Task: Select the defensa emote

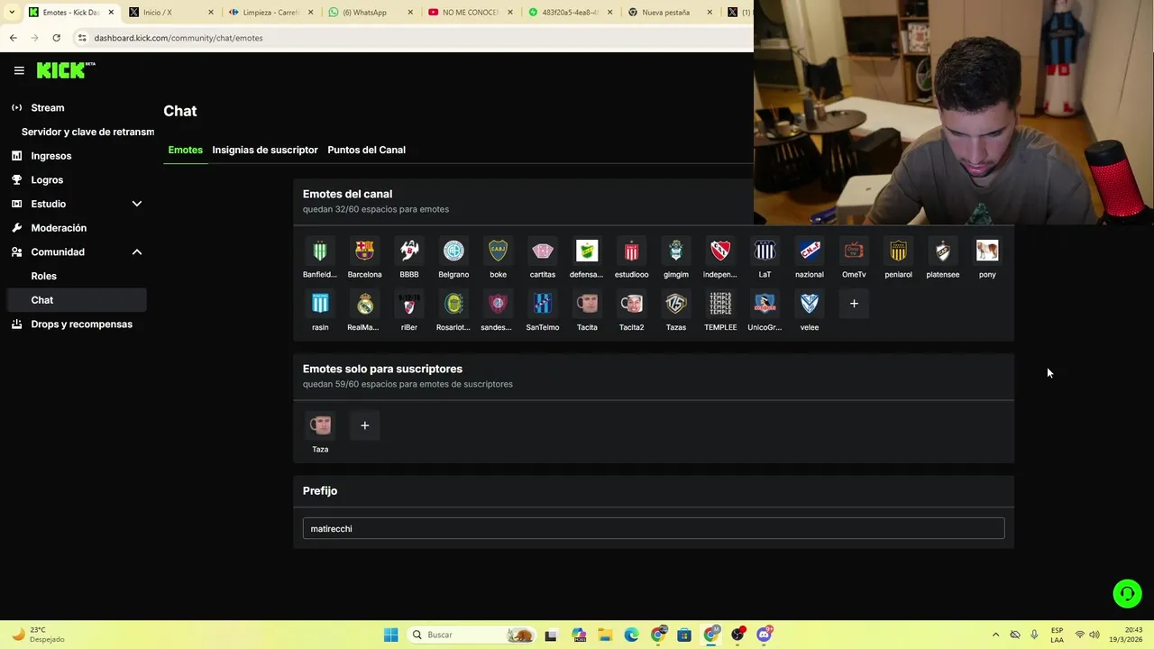Action: click(x=587, y=251)
